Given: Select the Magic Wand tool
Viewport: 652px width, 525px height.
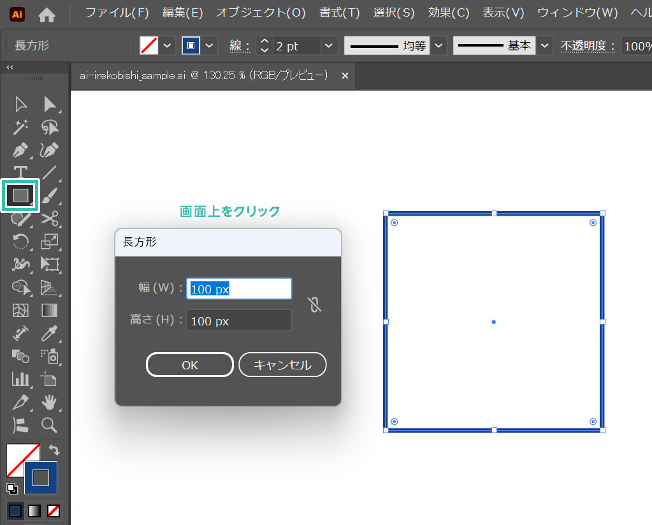Looking at the screenshot, I should point(21,127).
